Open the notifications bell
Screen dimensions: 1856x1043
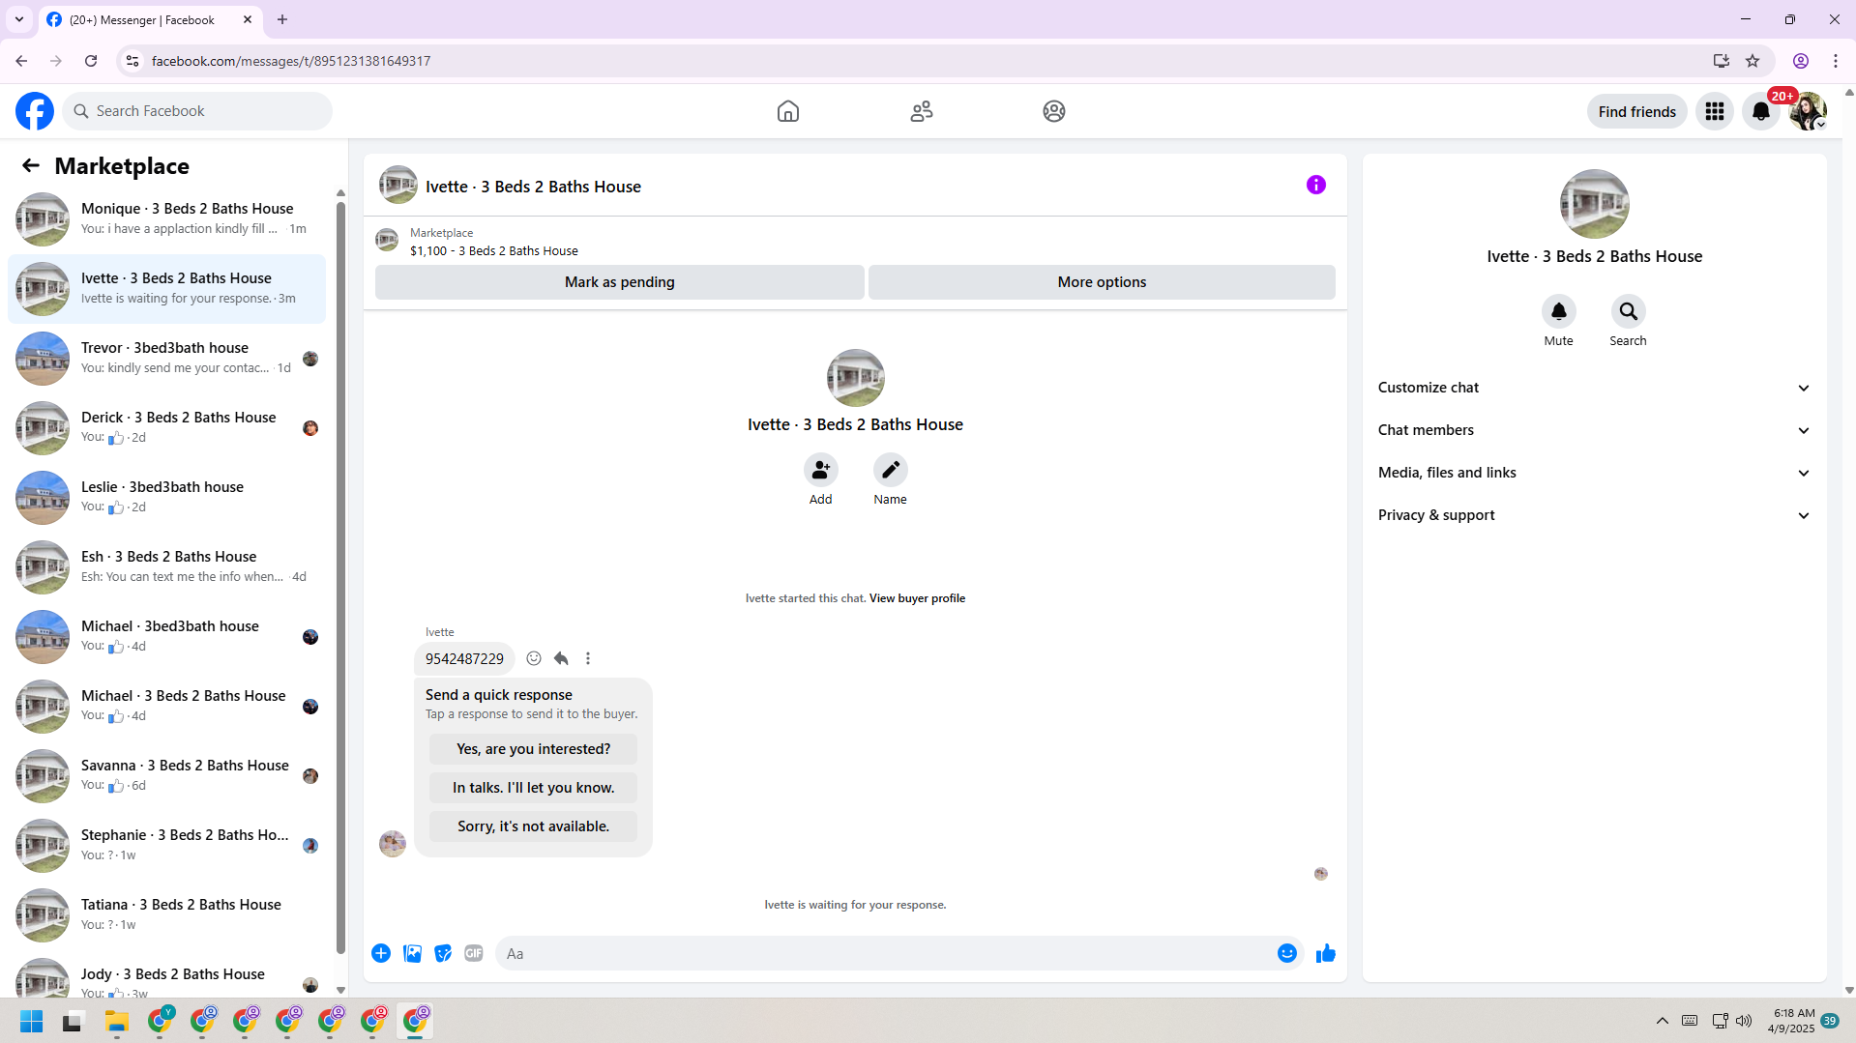[1761, 111]
